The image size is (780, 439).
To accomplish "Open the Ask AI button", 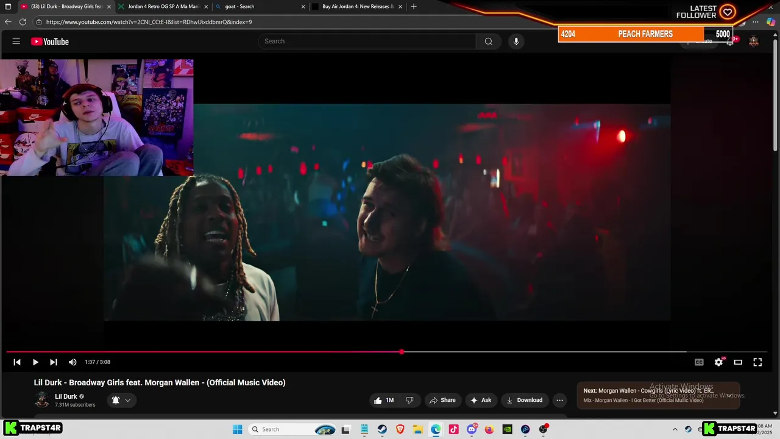I will pyautogui.click(x=481, y=400).
